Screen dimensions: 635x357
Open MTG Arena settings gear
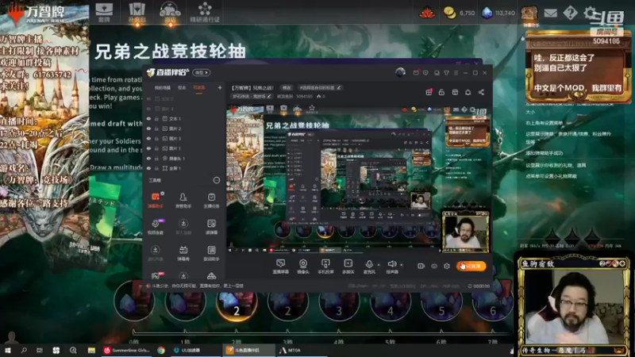coord(590,13)
